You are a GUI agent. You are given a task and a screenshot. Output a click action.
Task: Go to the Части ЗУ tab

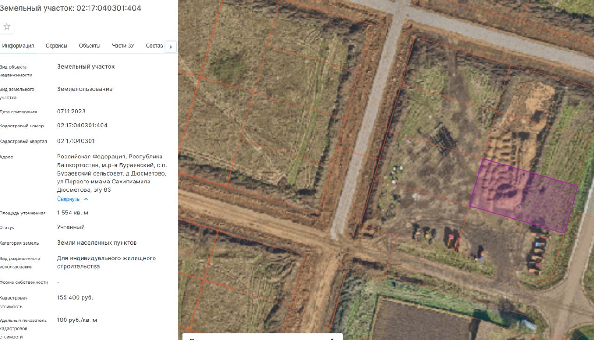point(123,46)
